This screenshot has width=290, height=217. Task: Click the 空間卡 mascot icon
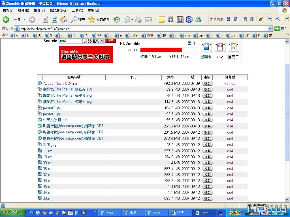tap(206, 47)
